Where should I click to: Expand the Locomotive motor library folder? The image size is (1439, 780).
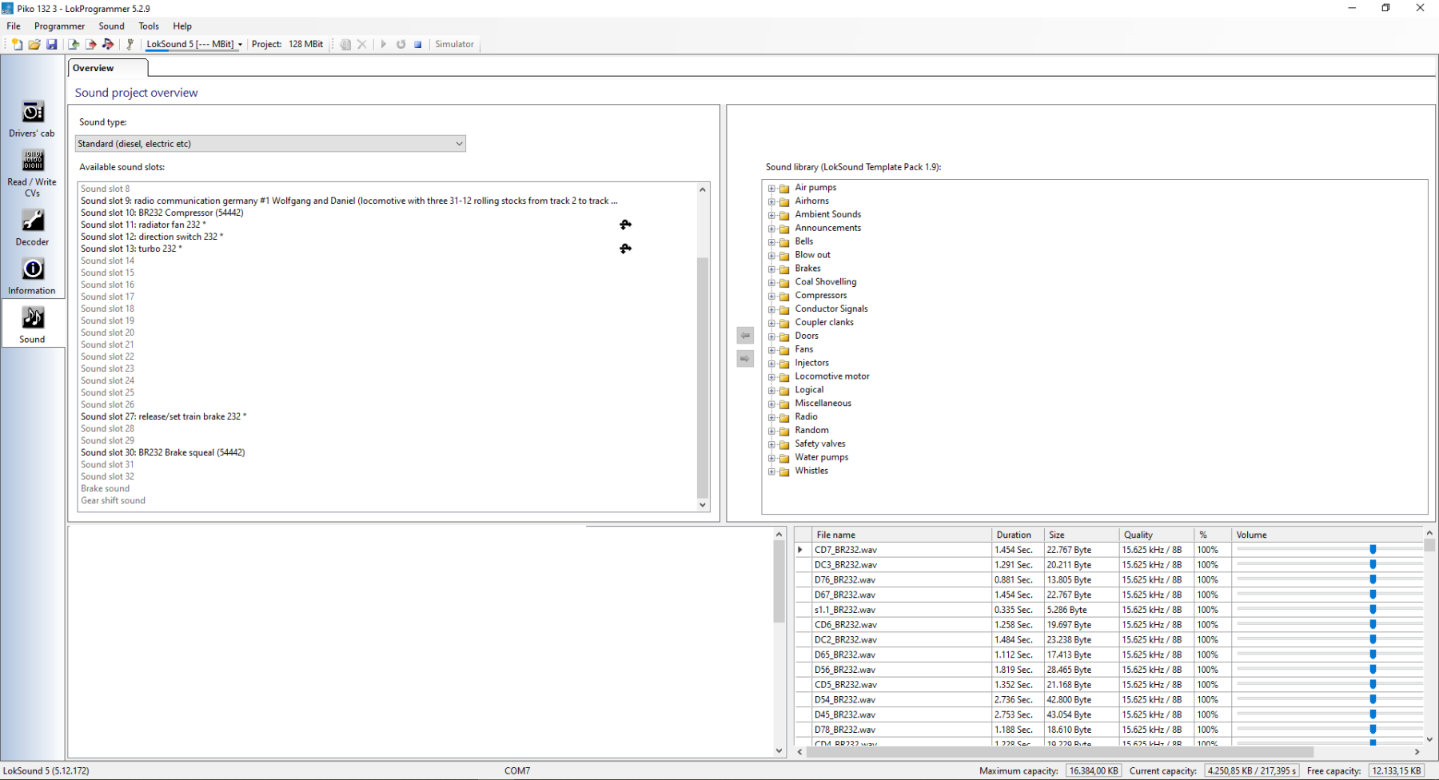771,377
